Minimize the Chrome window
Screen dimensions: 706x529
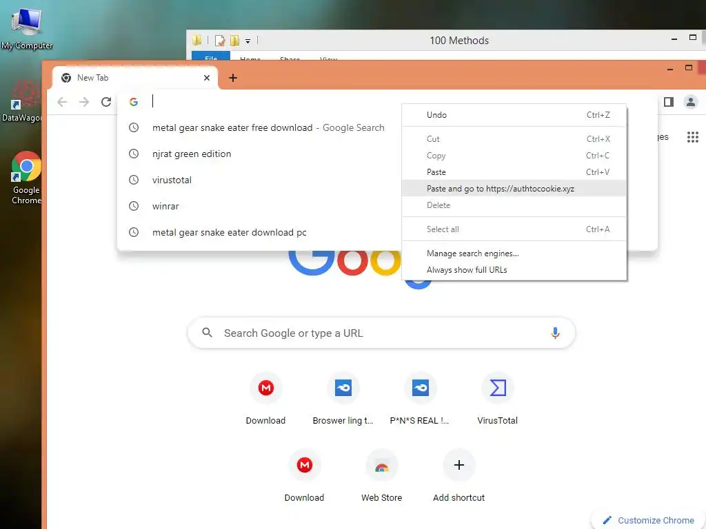tap(670, 69)
